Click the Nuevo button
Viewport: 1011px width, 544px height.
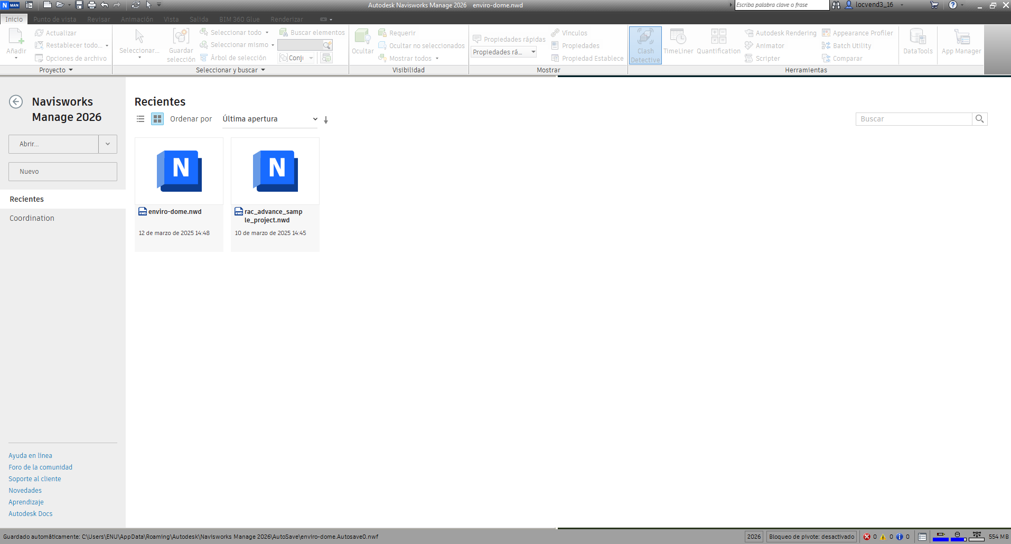63,172
